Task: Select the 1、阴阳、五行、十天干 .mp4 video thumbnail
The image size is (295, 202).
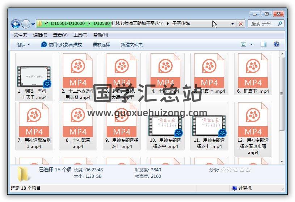Action: pyautogui.click(x=34, y=76)
